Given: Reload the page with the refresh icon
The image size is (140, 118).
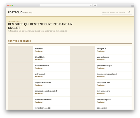Looking at the screenshot, I should [x=91, y=6].
